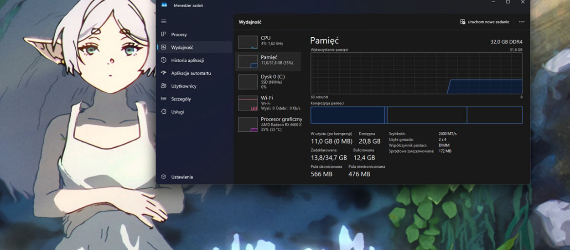
Task: Open the Usługi page
Action: coord(194,111)
